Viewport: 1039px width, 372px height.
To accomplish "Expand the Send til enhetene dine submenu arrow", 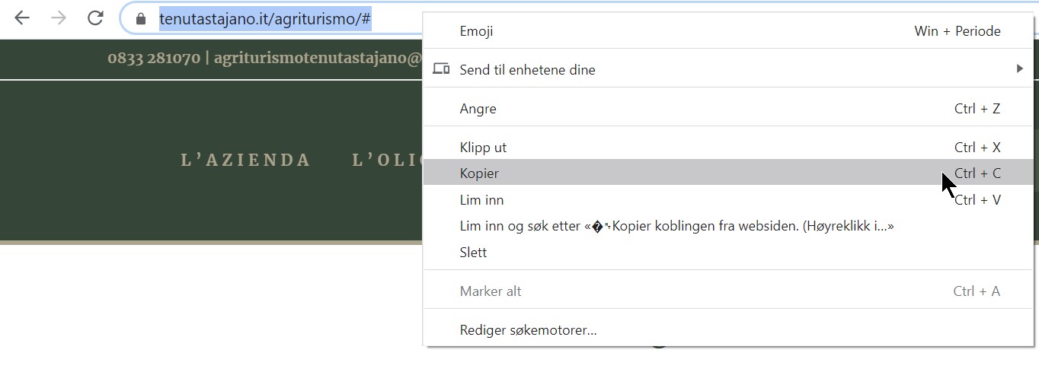I will (x=1019, y=69).
